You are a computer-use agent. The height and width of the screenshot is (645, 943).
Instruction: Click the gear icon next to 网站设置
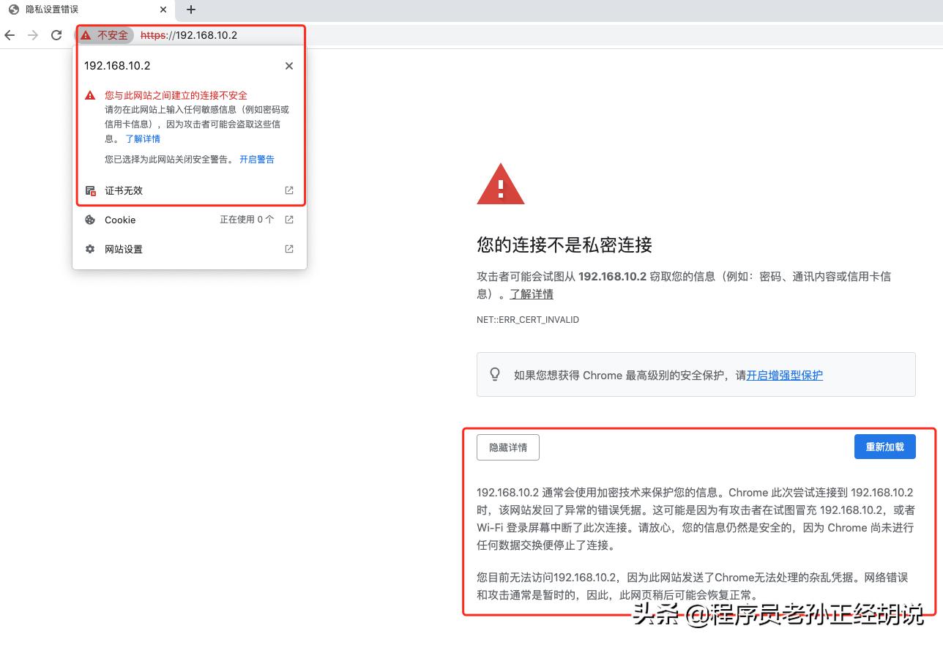(x=90, y=249)
